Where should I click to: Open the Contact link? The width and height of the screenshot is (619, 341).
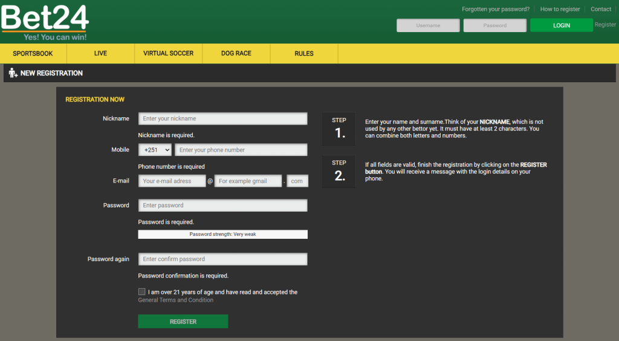(601, 9)
